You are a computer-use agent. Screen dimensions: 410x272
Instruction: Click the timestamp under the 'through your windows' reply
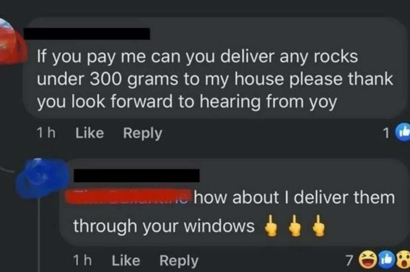pyautogui.click(x=82, y=261)
